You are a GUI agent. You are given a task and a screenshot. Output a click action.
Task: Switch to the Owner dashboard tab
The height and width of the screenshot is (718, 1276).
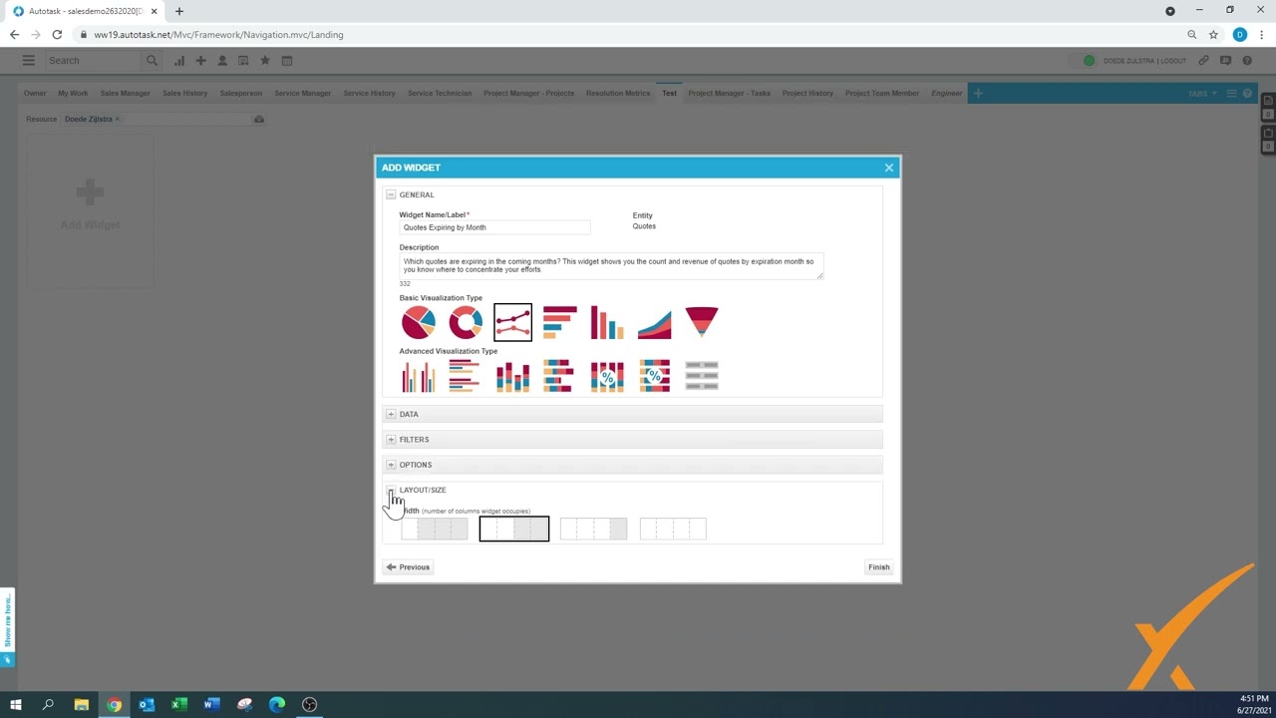point(35,94)
